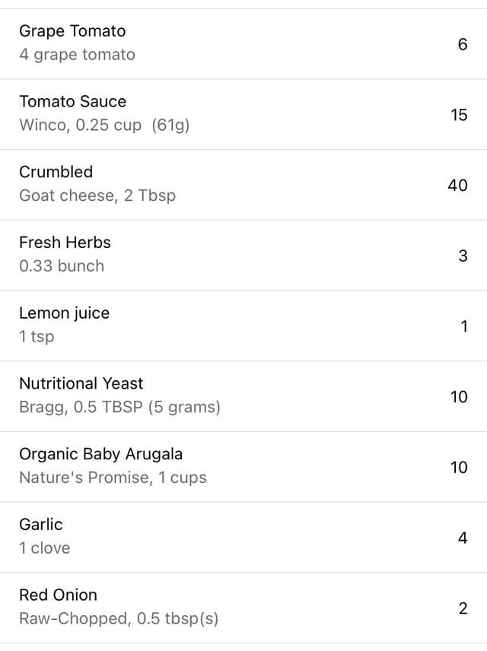Tap "Bragg, 0.5 TBSP (5 grams)" serving text
The width and height of the screenshot is (487, 651).
click(x=119, y=407)
